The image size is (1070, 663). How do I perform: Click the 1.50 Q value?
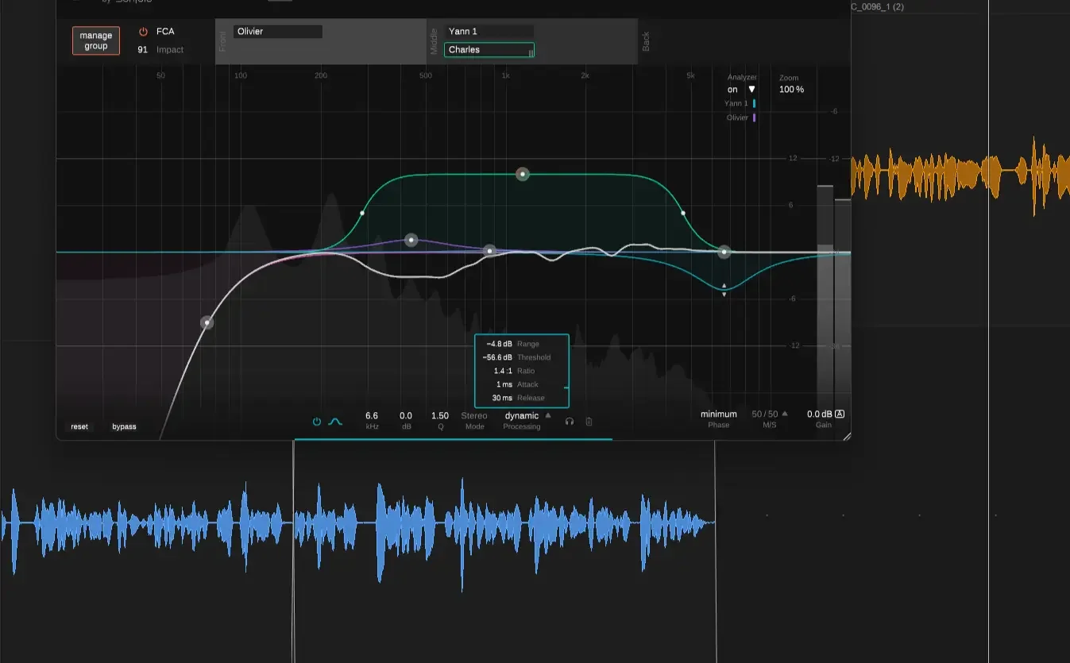click(x=440, y=415)
